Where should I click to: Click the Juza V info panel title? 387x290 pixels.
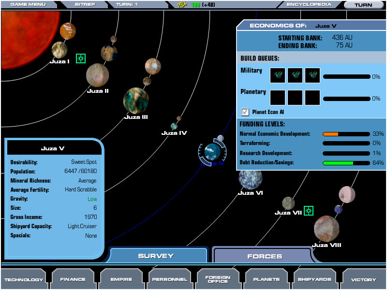[x=53, y=148]
